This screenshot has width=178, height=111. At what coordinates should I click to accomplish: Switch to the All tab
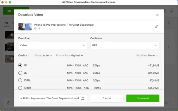[6, 23]
